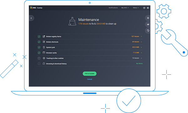Expand Tracking & other cookies details chevron
This screenshot has height=113, width=188.
pos(141,58)
